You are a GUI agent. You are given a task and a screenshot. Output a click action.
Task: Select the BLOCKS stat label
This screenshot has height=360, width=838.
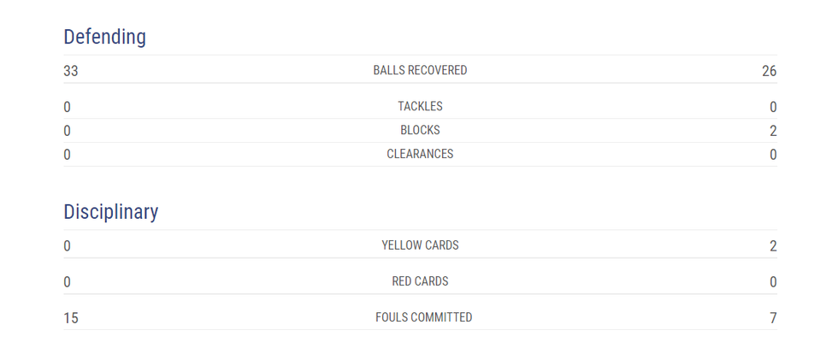tap(420, 131)
